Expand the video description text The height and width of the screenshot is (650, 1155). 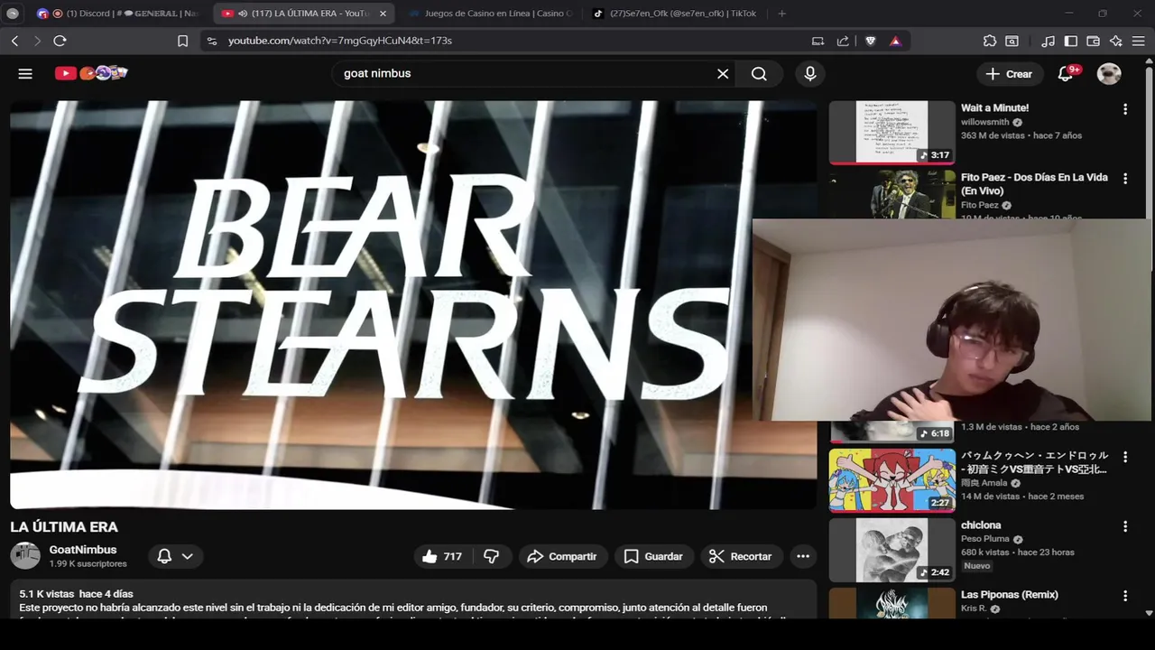tap(413, 600)
